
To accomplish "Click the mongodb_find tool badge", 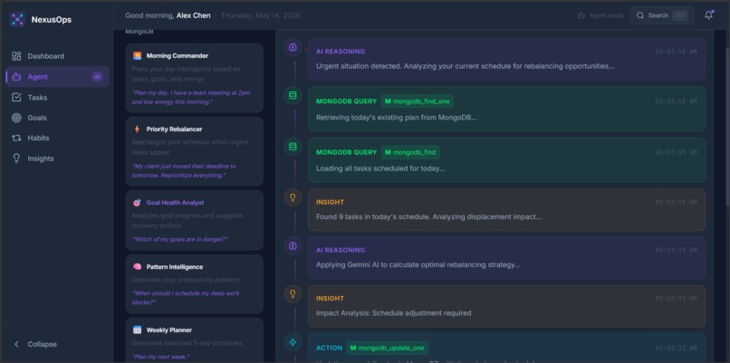I will coord(410,152).
